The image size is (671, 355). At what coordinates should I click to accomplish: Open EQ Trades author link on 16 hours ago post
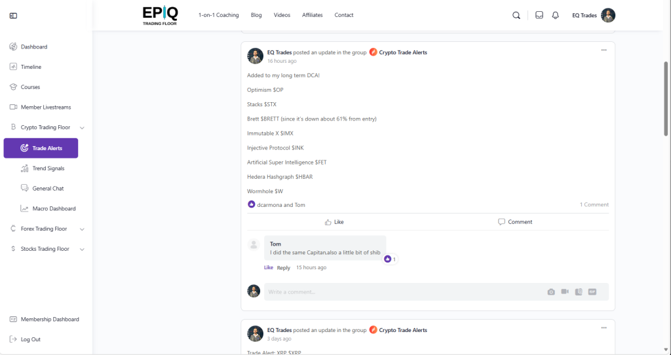click(279, 52)
